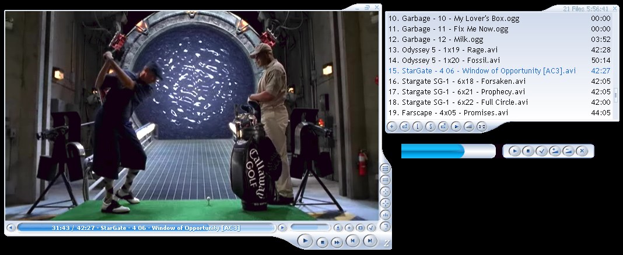Select Odyssey 5 - 1x20 - Fossil.avi
The height and width of the screenshot is (255, 623).
(499, 61)
